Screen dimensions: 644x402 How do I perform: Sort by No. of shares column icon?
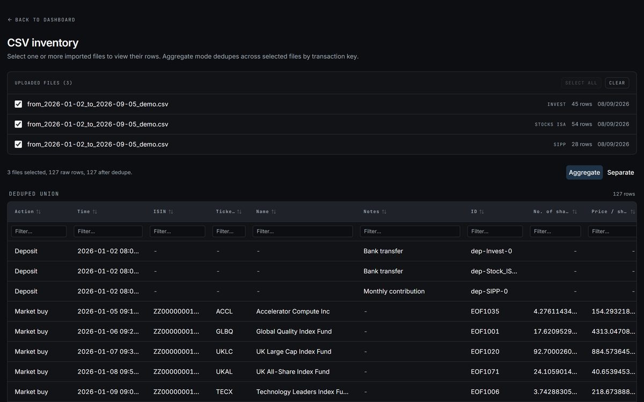click(575, 212)
